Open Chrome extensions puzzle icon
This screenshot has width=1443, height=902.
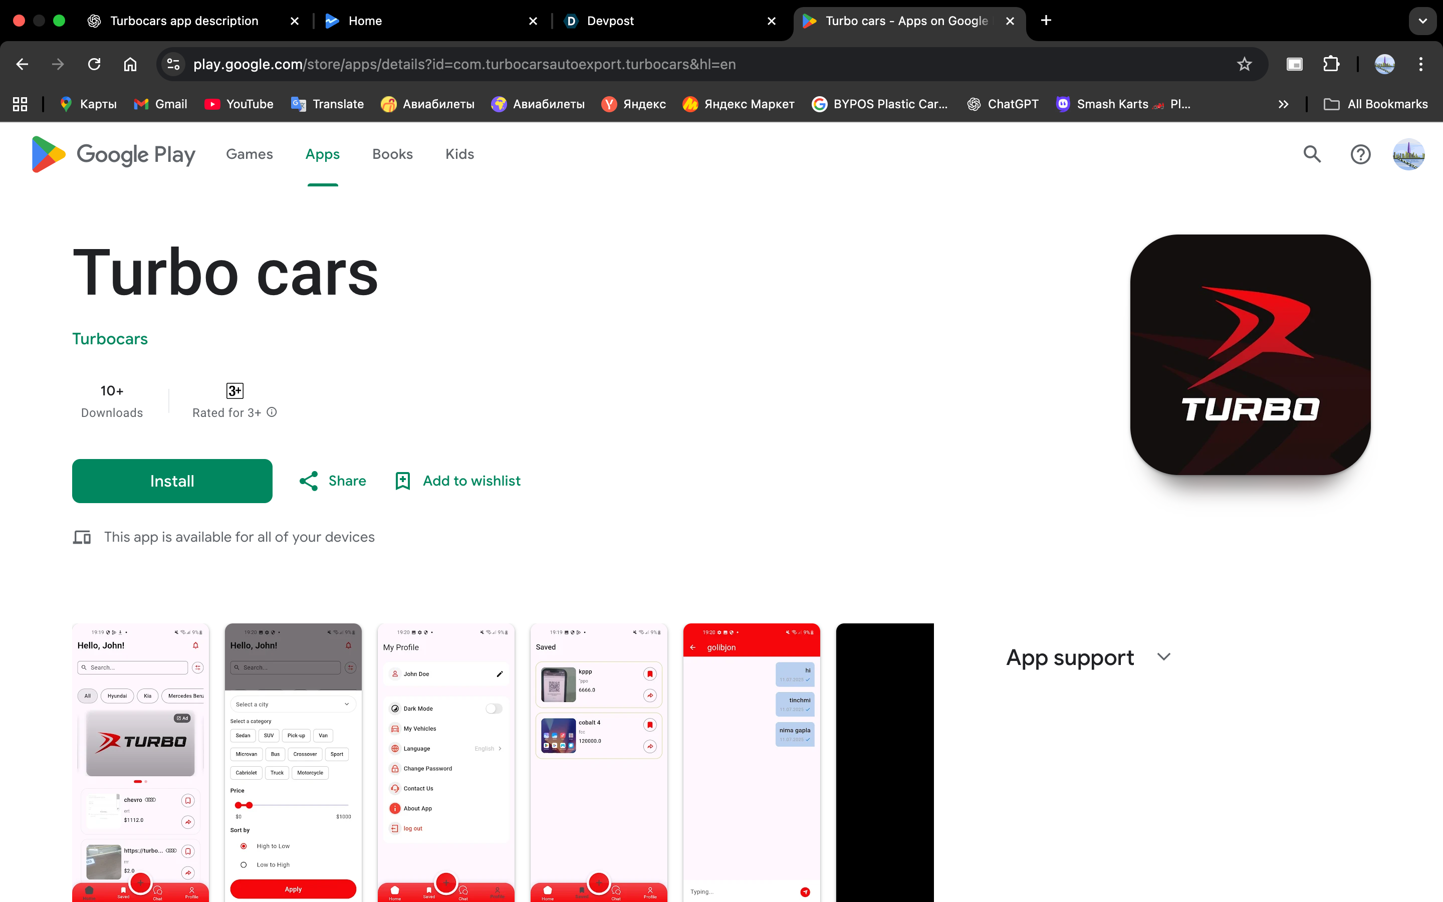(1331, 65)
